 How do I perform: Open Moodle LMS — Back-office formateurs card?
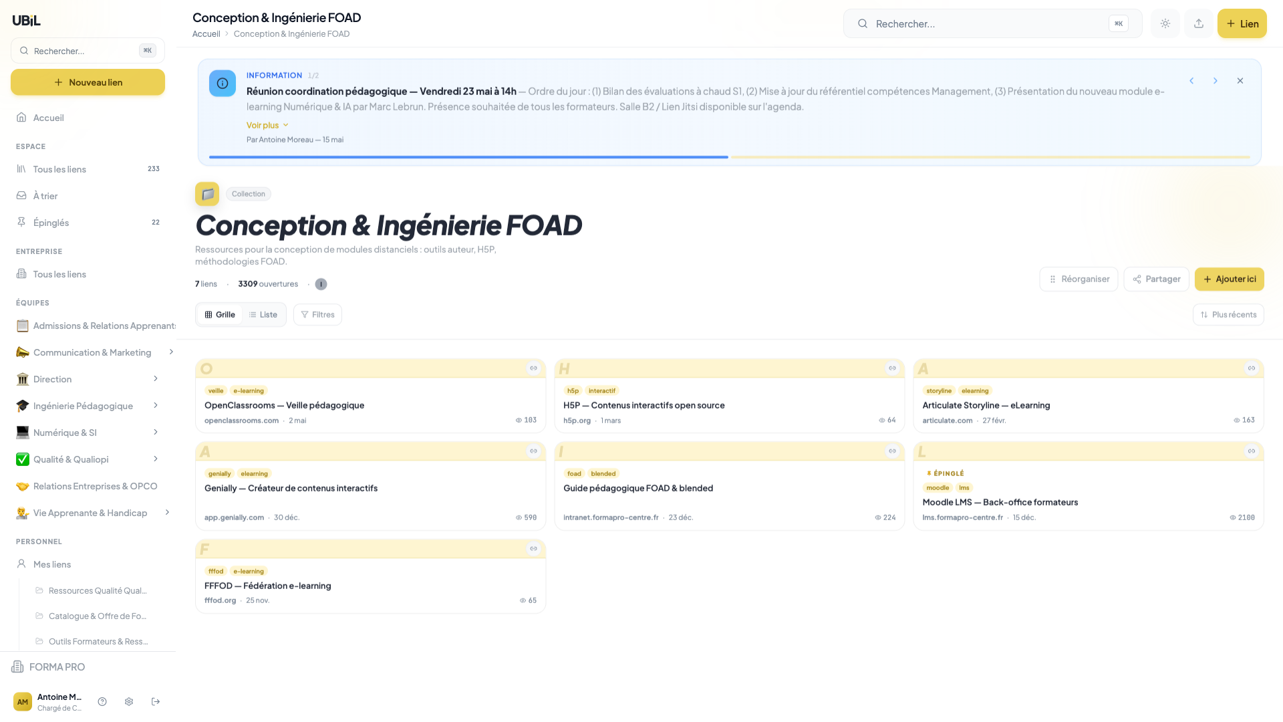point(1088,486)
